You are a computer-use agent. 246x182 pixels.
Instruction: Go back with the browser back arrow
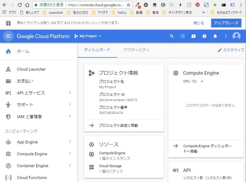[x=5, y=5]
